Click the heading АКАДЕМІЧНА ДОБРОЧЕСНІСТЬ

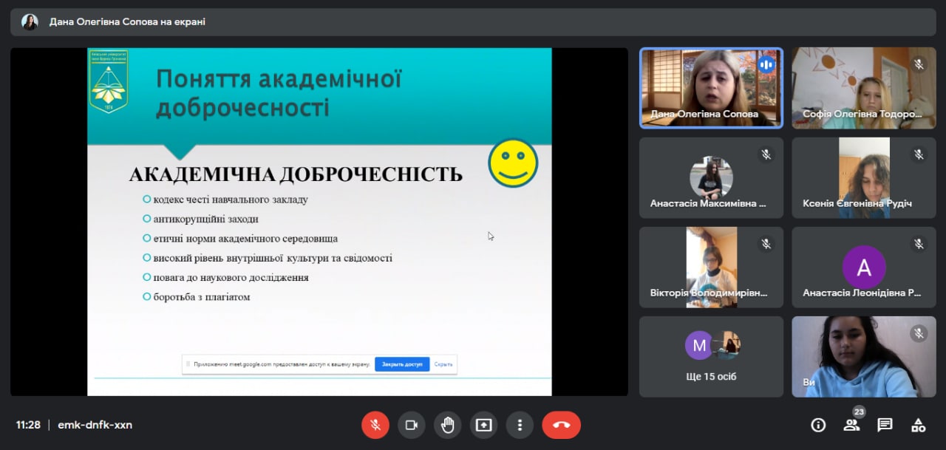coord(296,174)
